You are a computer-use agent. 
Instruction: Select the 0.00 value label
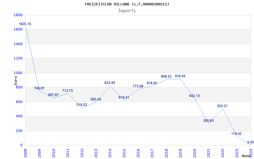click(x=251, y=142)
